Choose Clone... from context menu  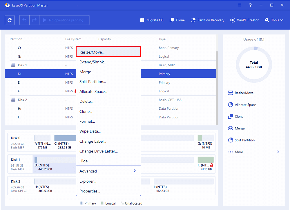(108, 111)
